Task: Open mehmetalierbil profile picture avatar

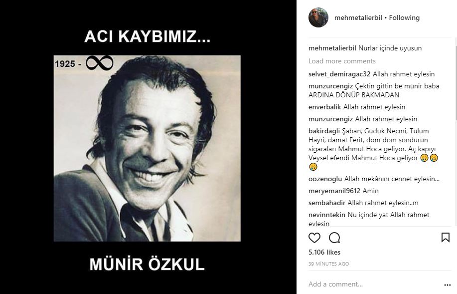Action: 318,17
